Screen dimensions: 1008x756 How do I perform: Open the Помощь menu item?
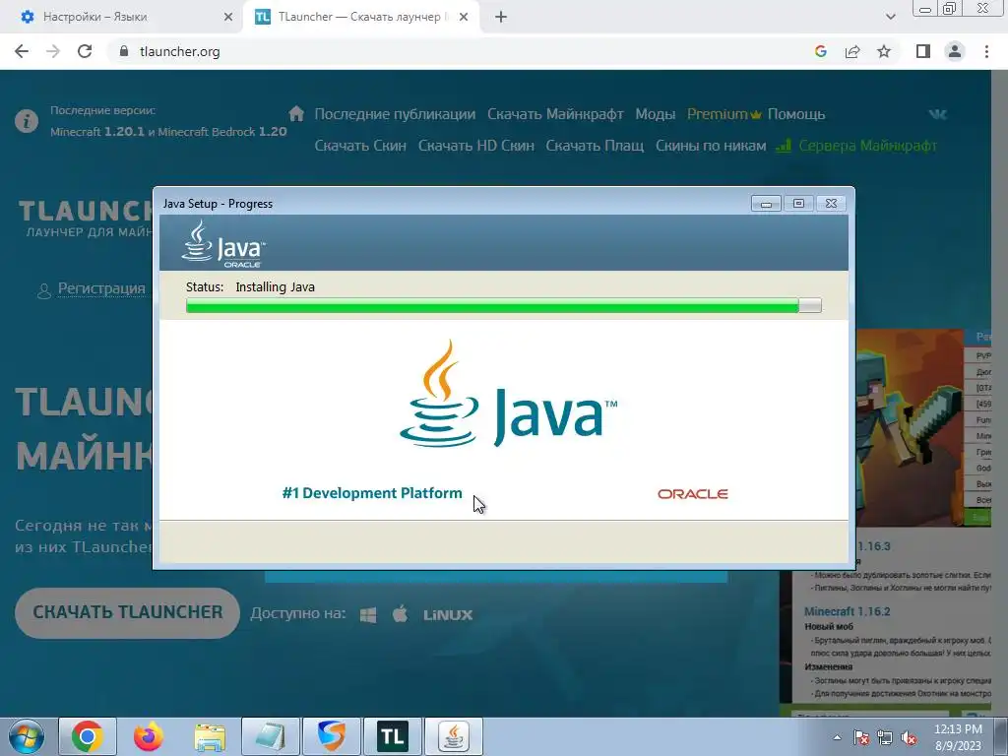(795, 114)
